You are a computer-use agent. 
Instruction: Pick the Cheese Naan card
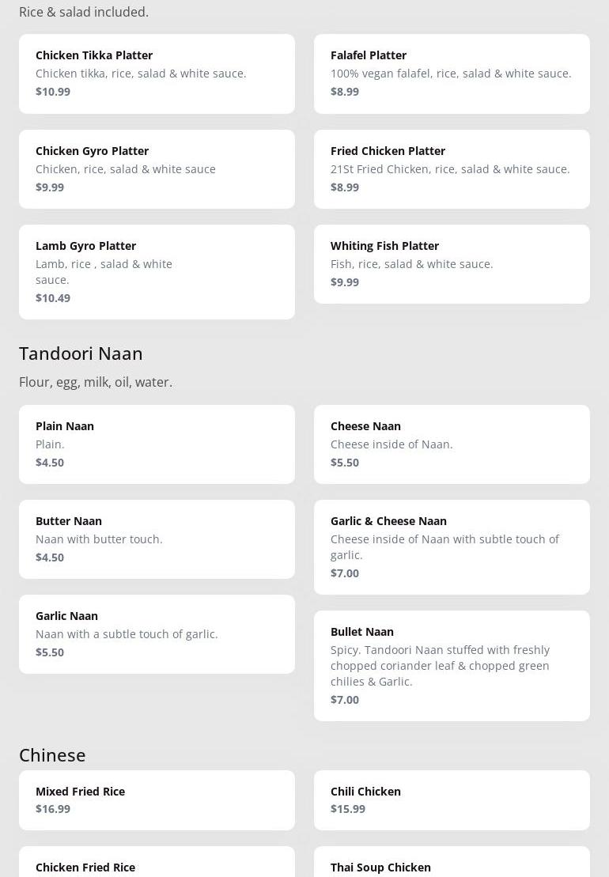coord(452,444)
